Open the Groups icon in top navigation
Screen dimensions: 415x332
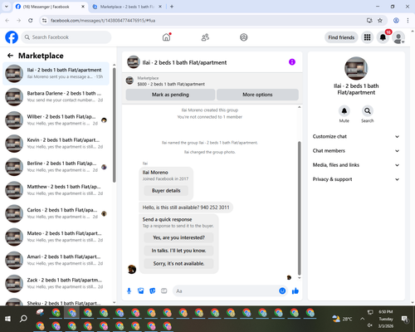coord(244,37)
